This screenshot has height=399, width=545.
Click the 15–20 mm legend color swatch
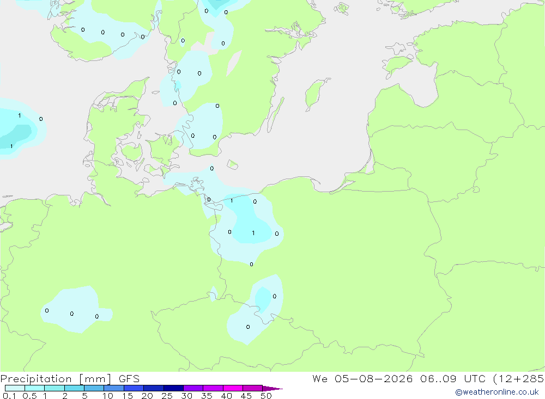click(134, 388)
